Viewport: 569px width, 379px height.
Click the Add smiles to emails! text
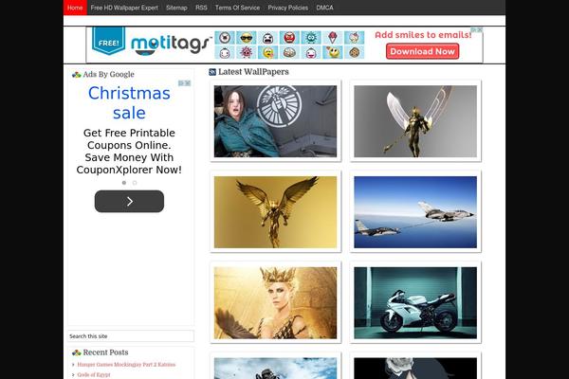click(423, 35)
